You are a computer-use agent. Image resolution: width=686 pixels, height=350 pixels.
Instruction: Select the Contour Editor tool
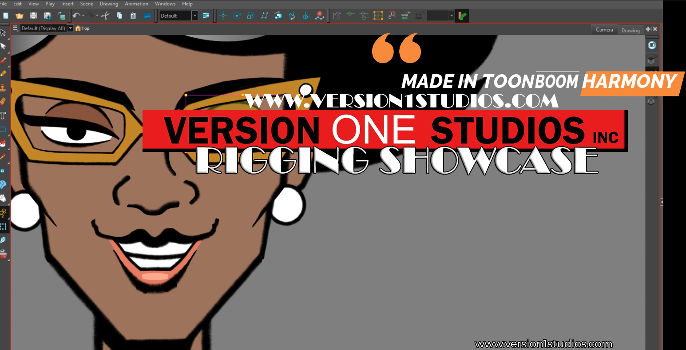coord(3,212)
